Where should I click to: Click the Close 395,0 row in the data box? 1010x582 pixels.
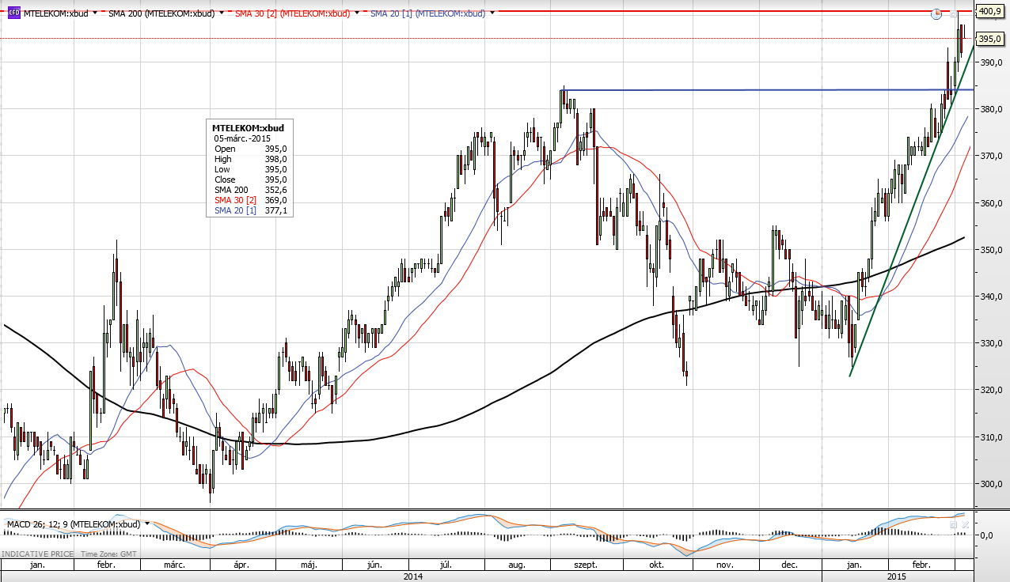tap(250, 180)
